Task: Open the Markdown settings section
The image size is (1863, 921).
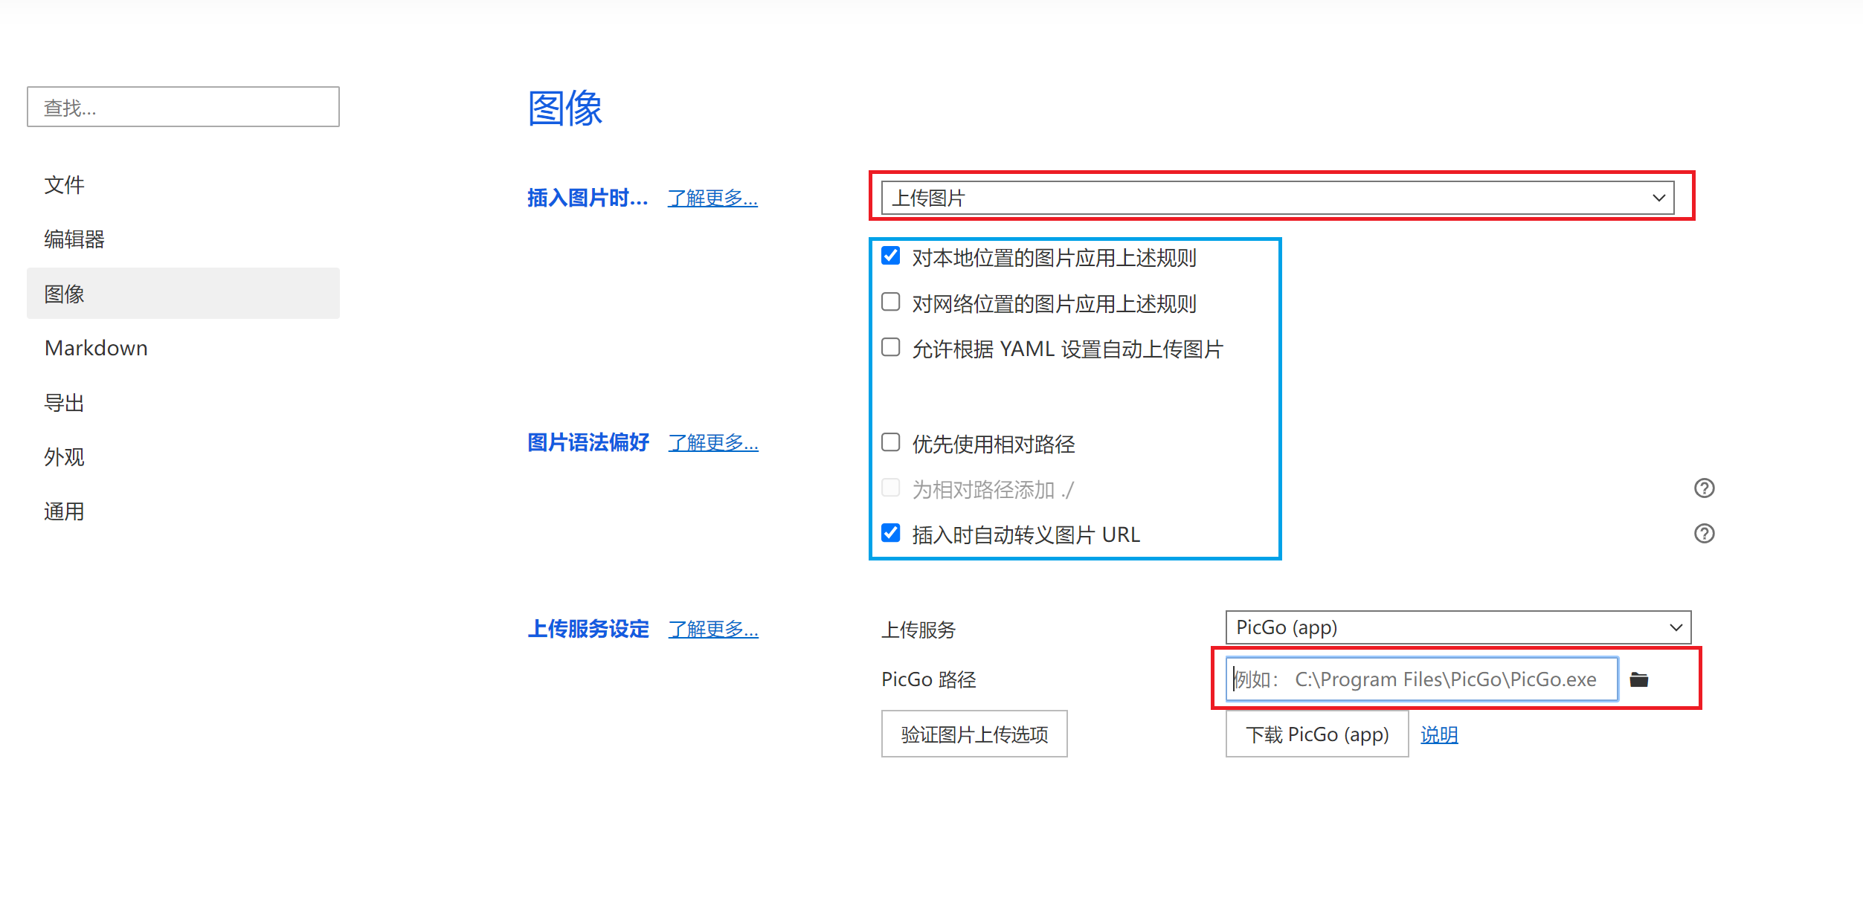Action: pyautogui.click(x=183, y=348)
